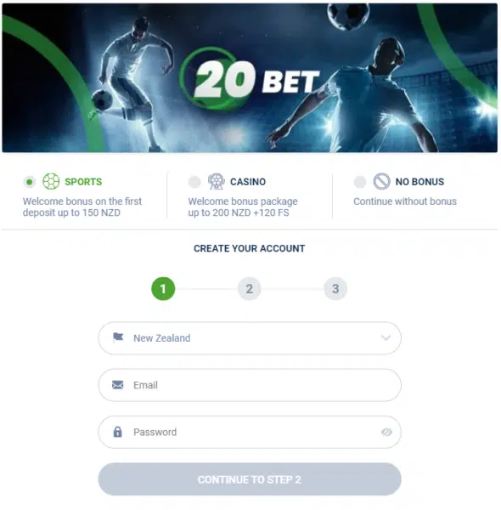Click the Continue without bonus text
The width and height of the screenshot is (501, 510).
[x=405, y=201]
